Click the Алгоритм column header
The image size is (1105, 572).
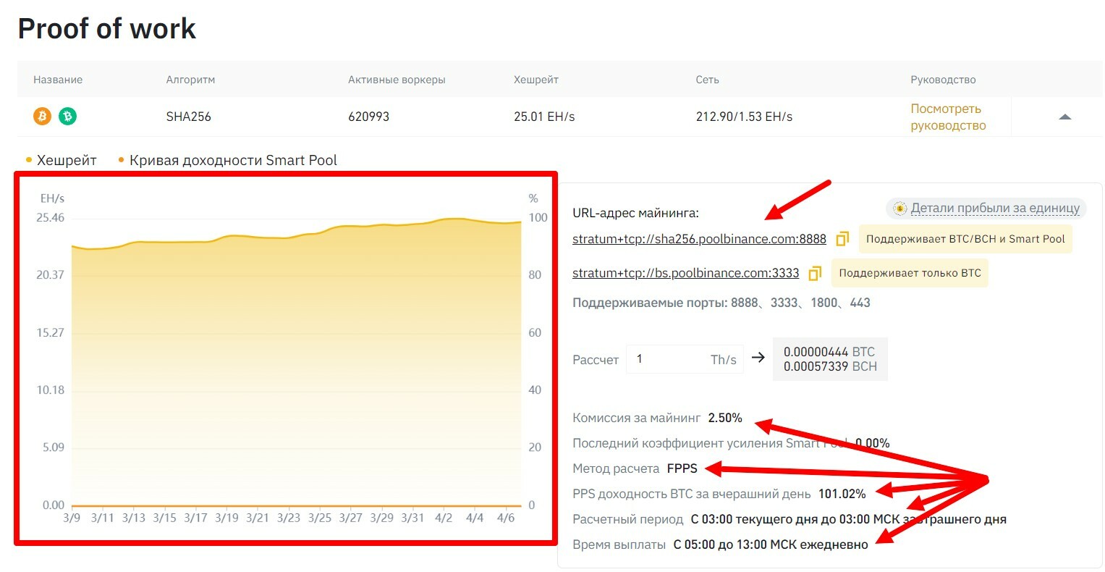[x=190, y=80]
